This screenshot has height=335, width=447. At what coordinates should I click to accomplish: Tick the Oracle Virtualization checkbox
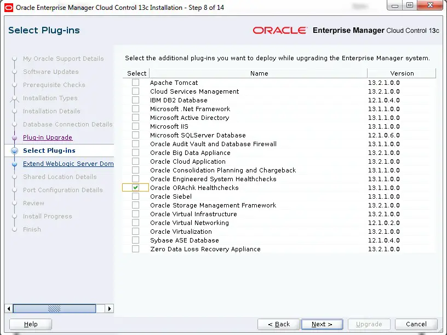point(135,232)
